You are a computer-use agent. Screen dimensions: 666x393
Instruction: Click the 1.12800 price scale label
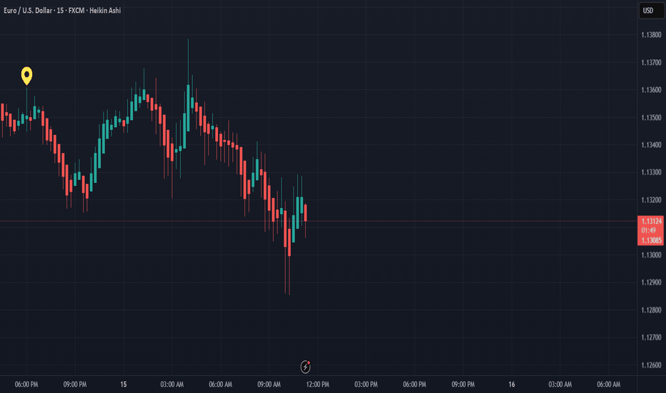coord(651,309)
